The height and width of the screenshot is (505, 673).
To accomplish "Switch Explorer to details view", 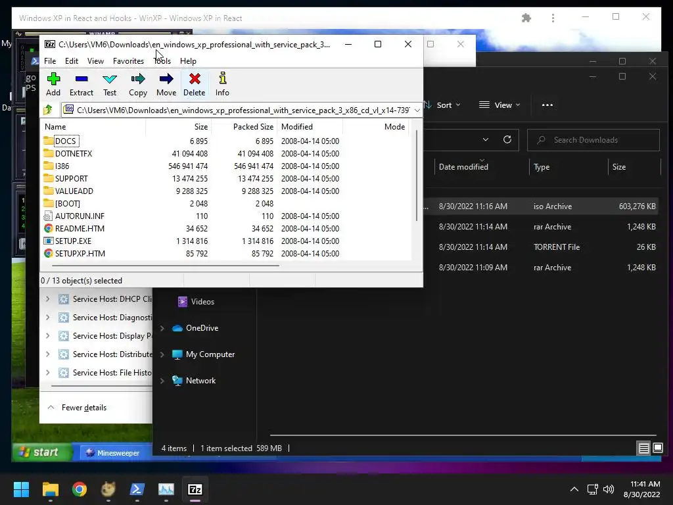I will coord(644,448).
